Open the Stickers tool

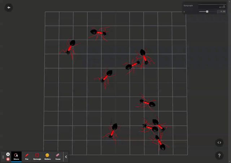tap(47, 156)
